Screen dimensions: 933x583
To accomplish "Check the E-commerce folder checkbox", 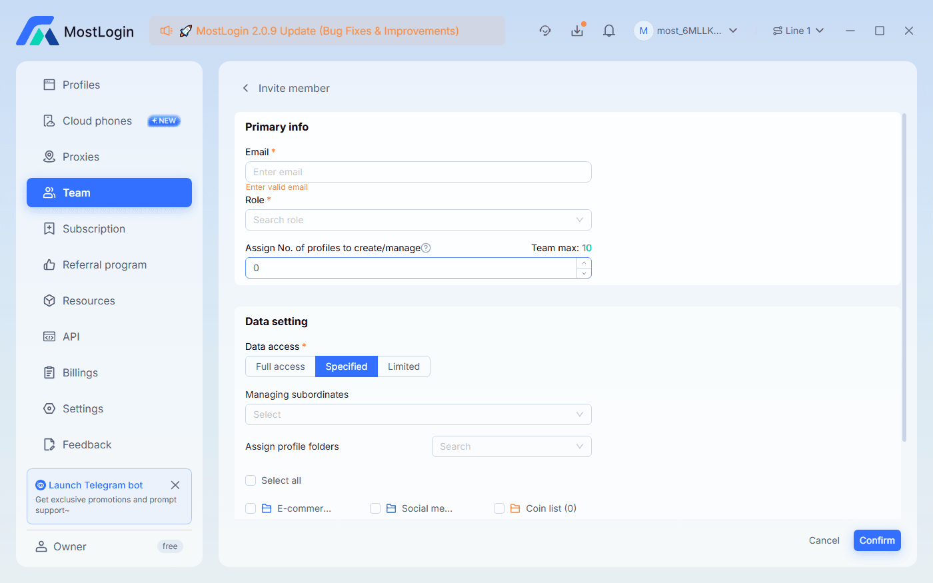I will [251, 508].
